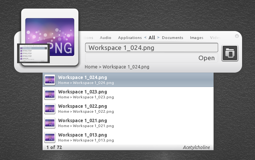Click the search field showing Workspace 1_024.png

pyautogui.click(x=152, y=48)
